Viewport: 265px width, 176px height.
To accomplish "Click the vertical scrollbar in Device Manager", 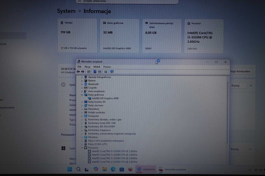I will coord(228,113).
